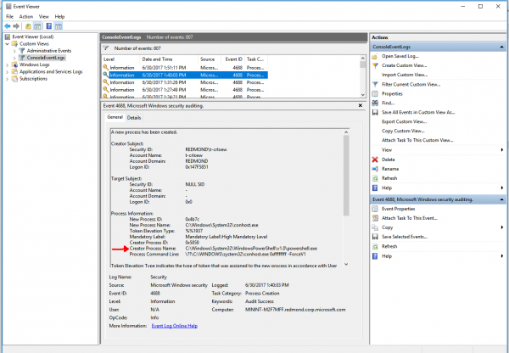Switch to the General tab
Viewport: 509px width, 353px height.
coord(115,117)
